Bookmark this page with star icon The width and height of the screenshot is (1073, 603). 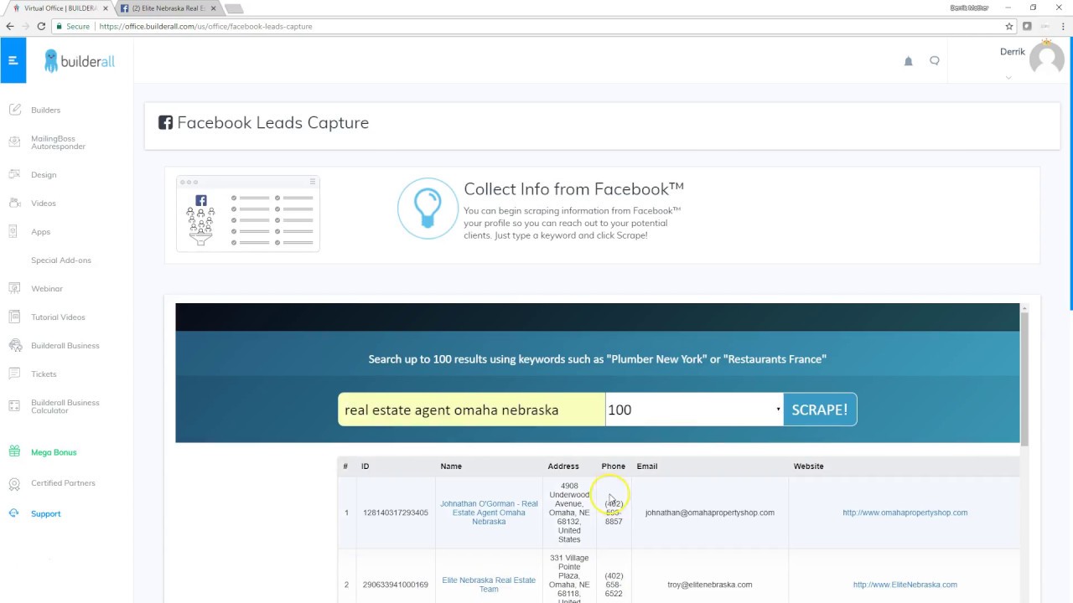(x=1009, y=26)
